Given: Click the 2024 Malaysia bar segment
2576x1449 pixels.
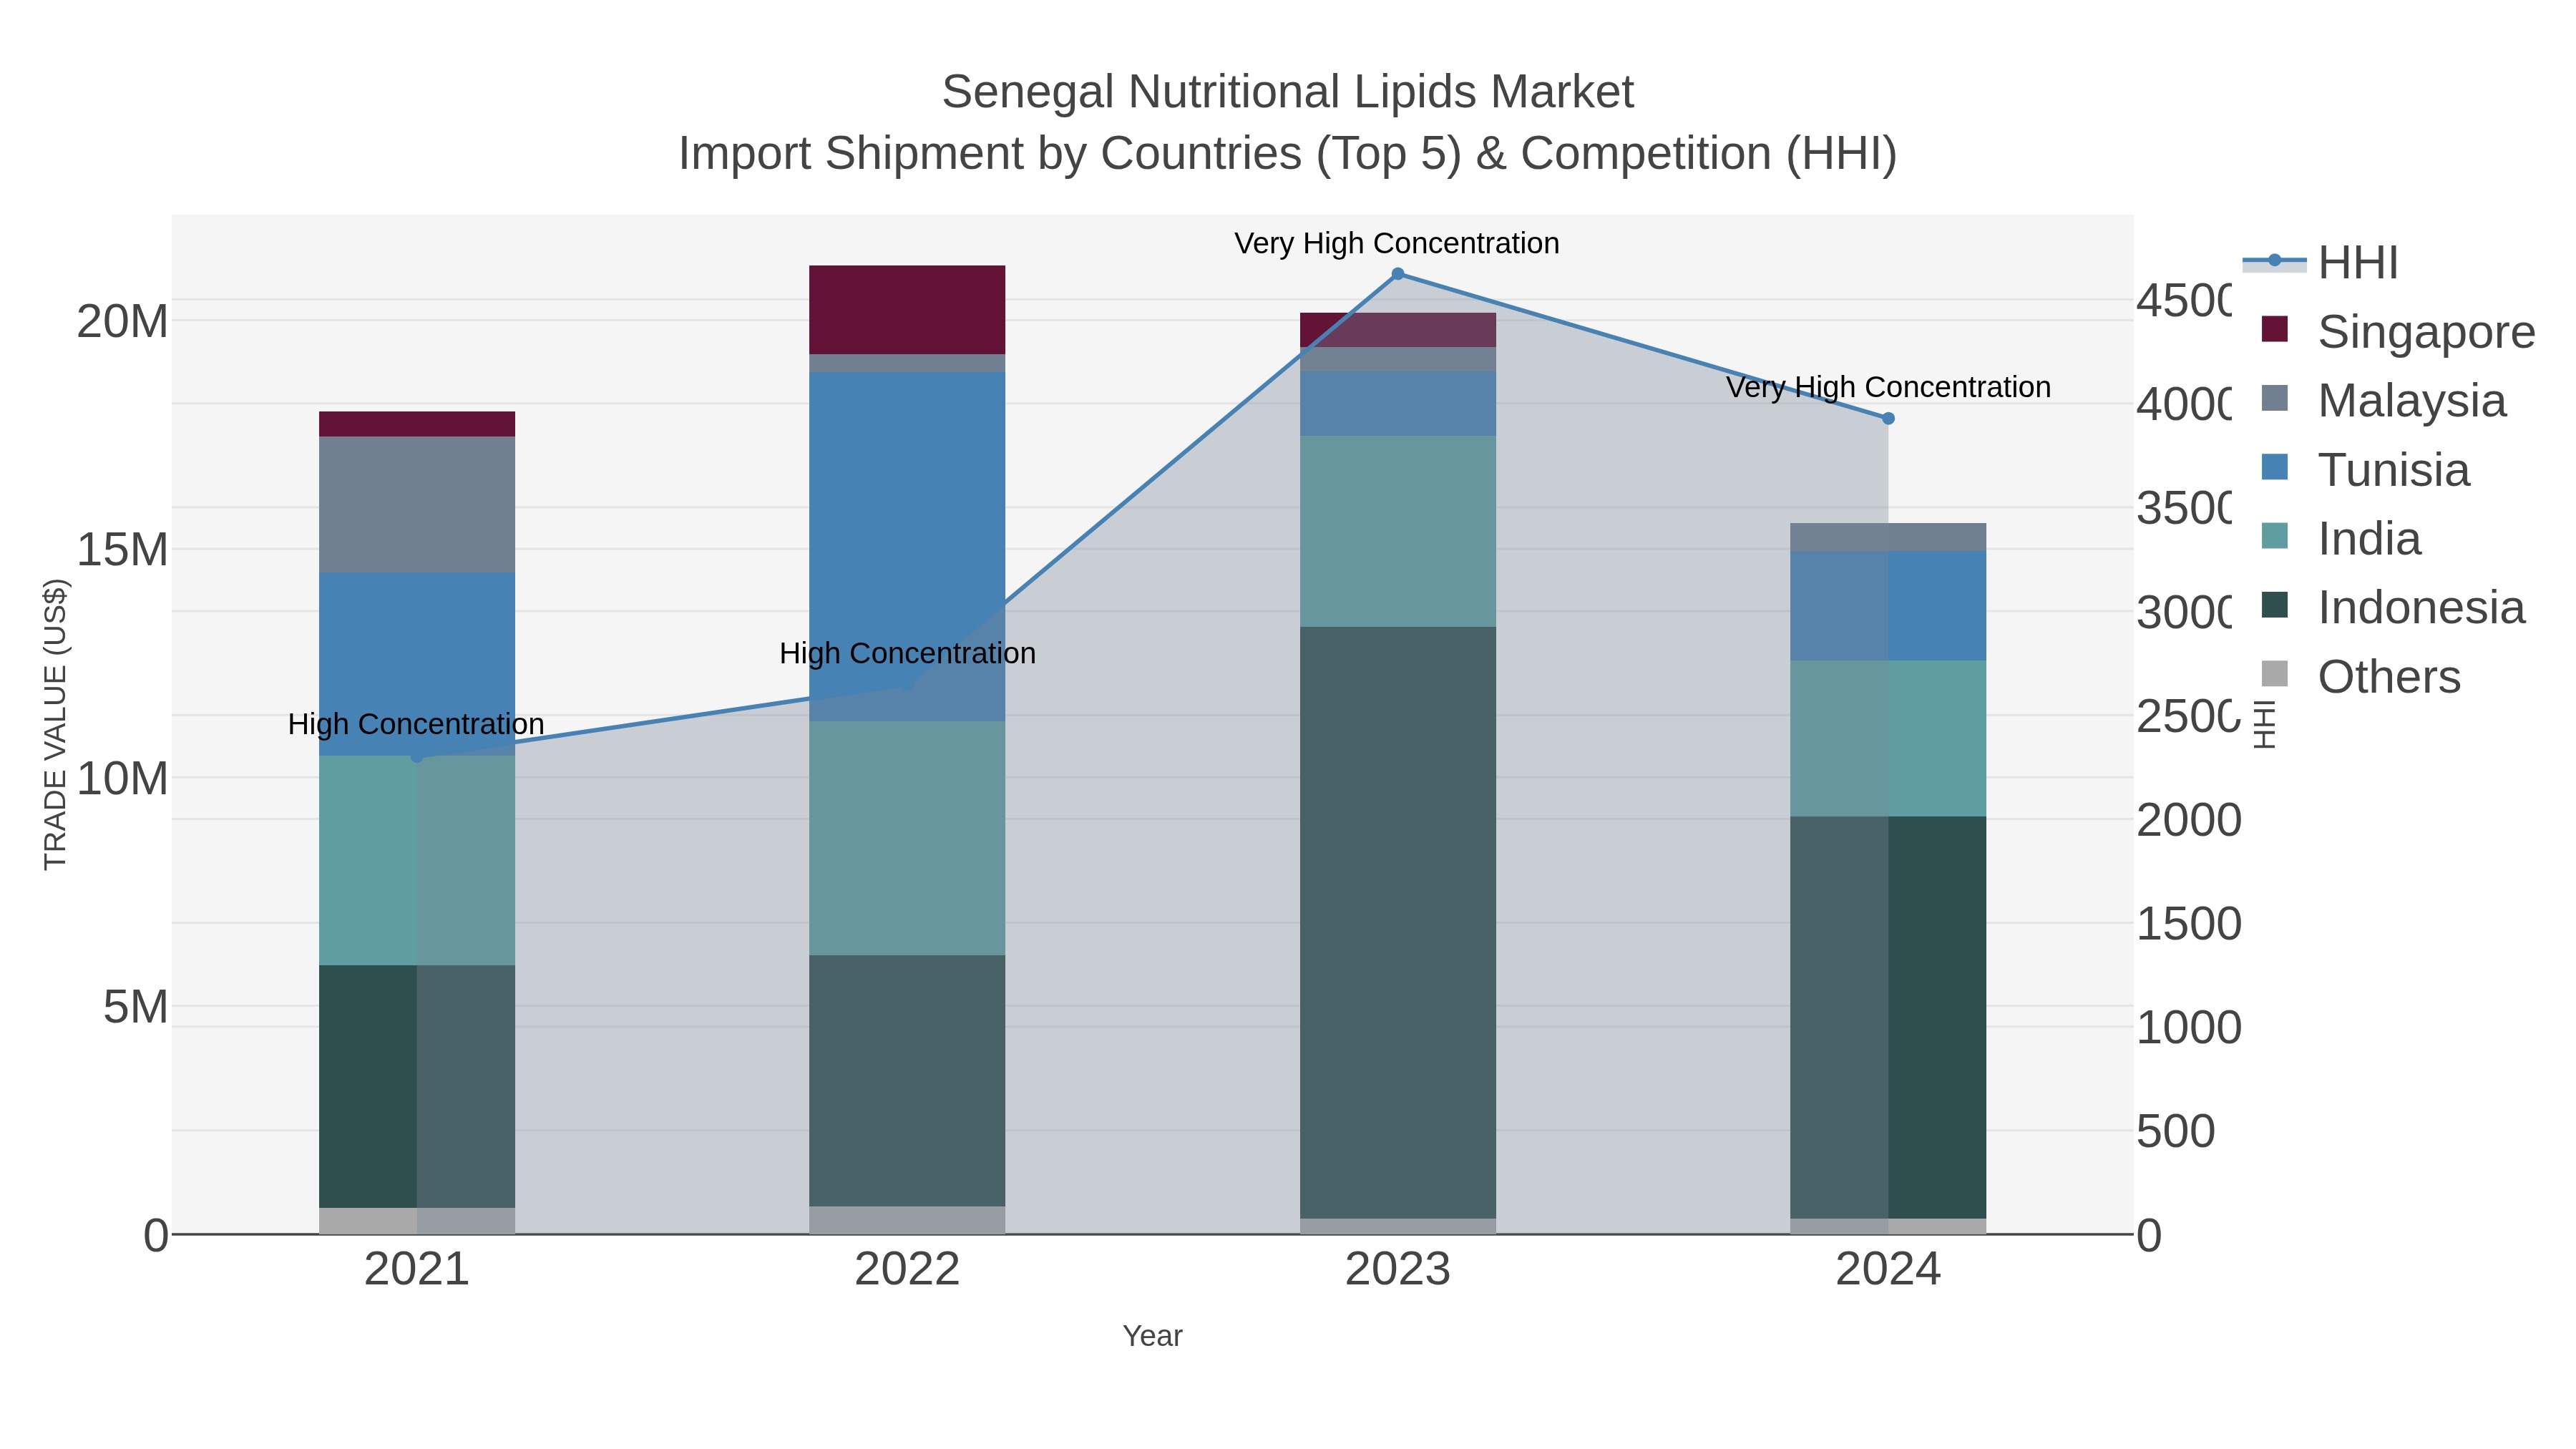Looking at the screenshot, I should click(x=1888, y=537).
